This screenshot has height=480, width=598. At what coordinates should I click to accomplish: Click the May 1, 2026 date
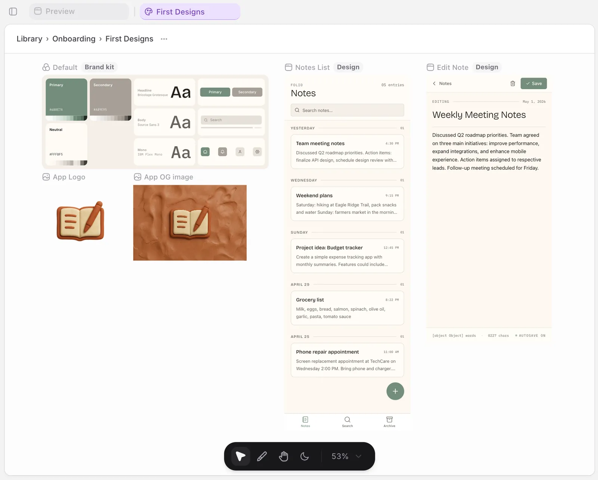(x=534, y=102)
